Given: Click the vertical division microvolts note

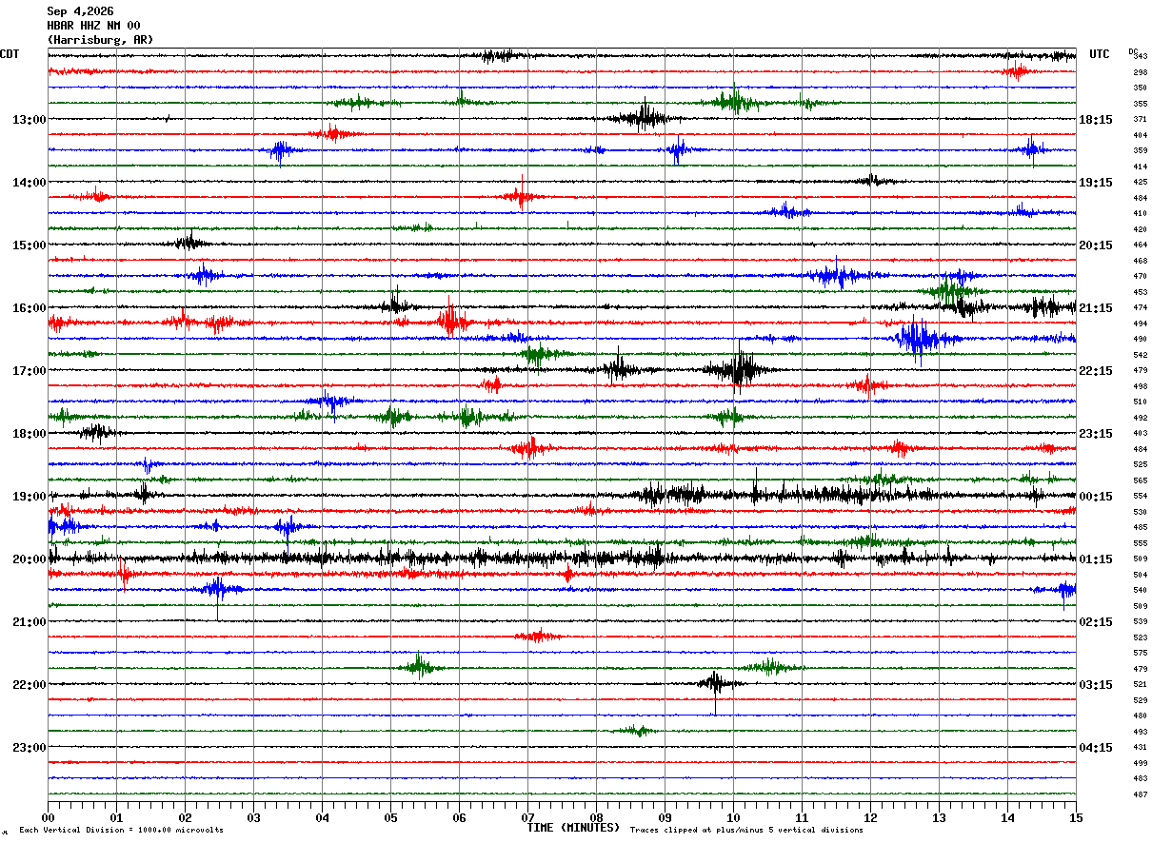Looking at the screenshot, I should click(121, 831).
